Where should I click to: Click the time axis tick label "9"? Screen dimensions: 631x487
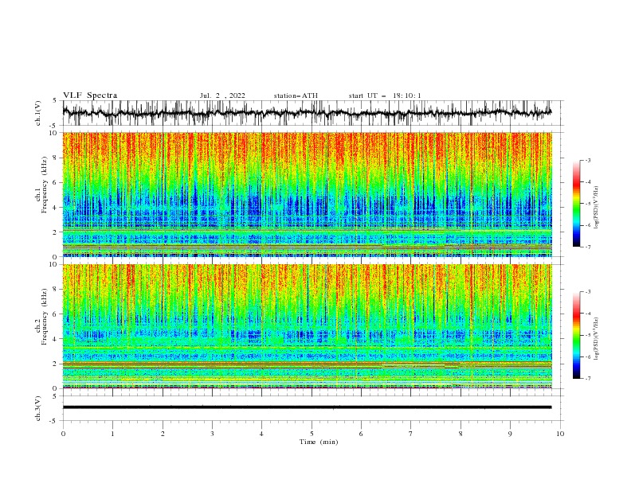tap(510, 434)
